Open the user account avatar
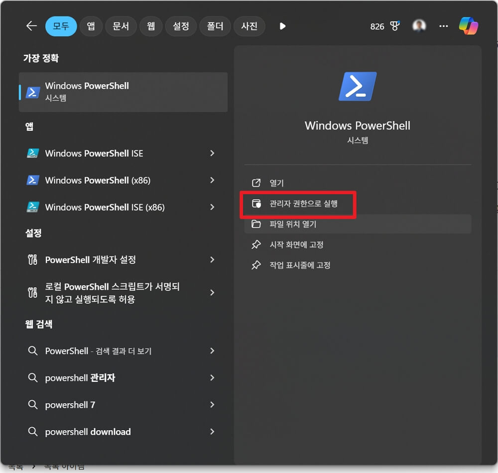The width and height of the screenshot is (498, 473). coord(419,26)
